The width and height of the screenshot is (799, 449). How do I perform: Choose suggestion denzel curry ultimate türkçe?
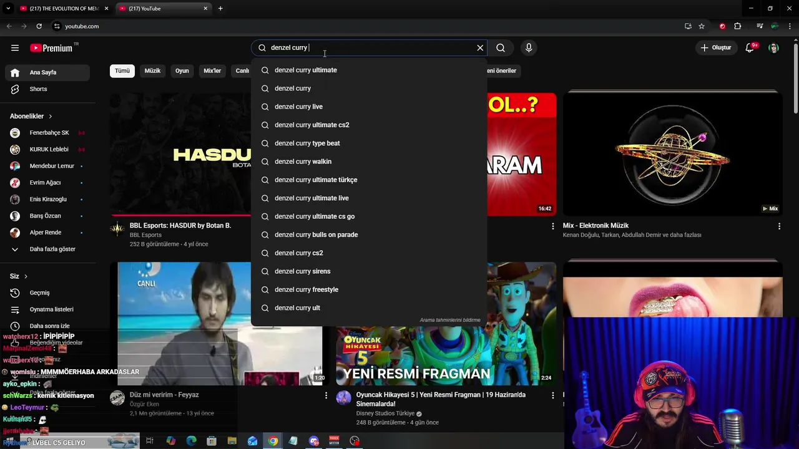(x=369, y=180)
